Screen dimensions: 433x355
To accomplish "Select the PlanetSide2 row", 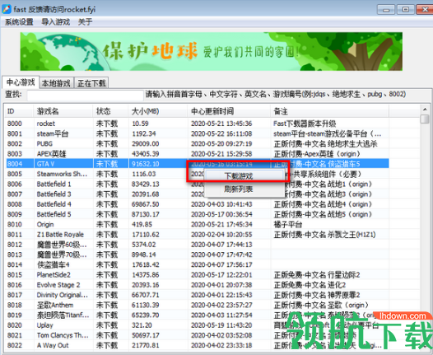I will pos(198,275).
